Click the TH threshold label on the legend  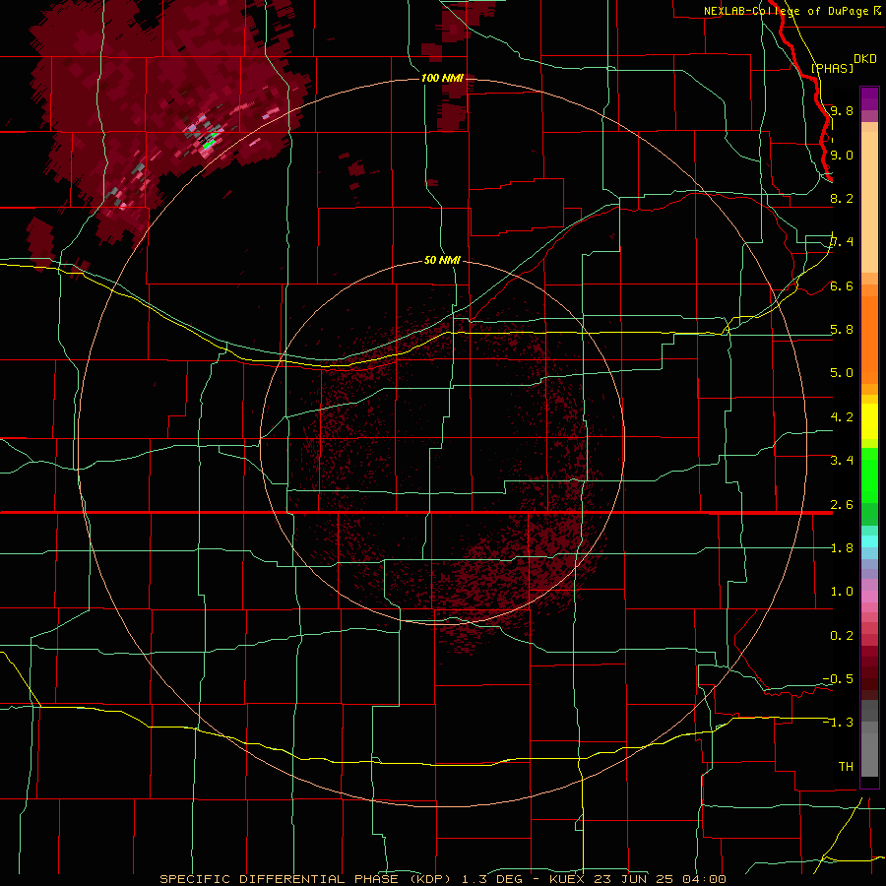click(846, 767)
